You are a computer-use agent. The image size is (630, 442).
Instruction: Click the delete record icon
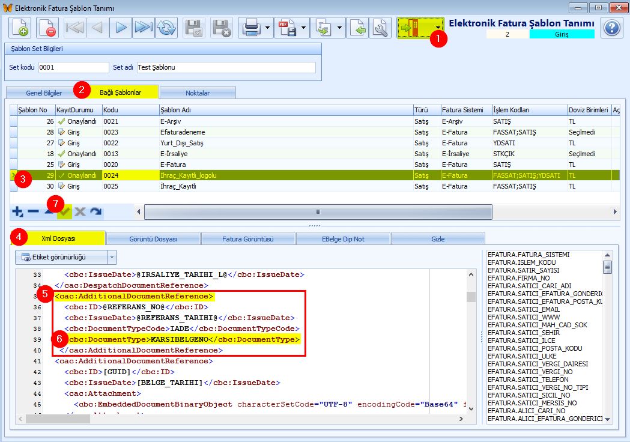[47, 28]
